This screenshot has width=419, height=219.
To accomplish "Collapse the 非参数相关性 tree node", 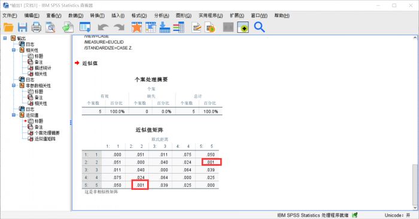I will click(x=14, y=85).
